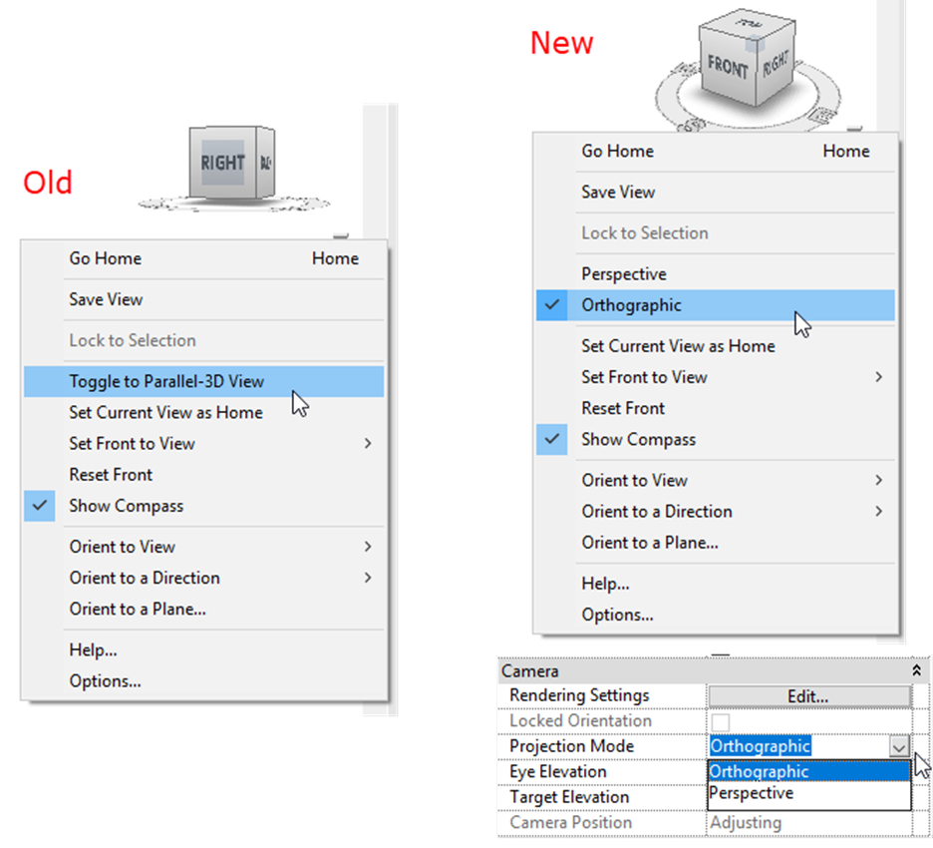Viewport: 933px width, 848px height.
Task: Pick Perspective from the Projection Mode list
Action: click(x=752, y=794)
